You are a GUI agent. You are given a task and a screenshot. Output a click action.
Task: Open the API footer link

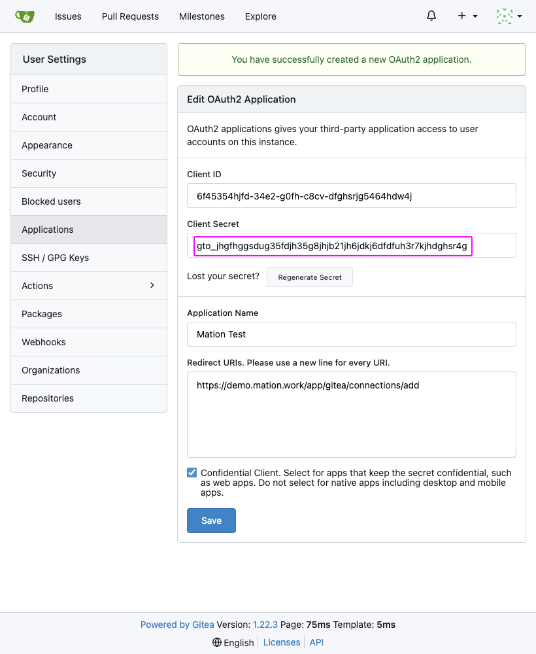tap(316, 642)
